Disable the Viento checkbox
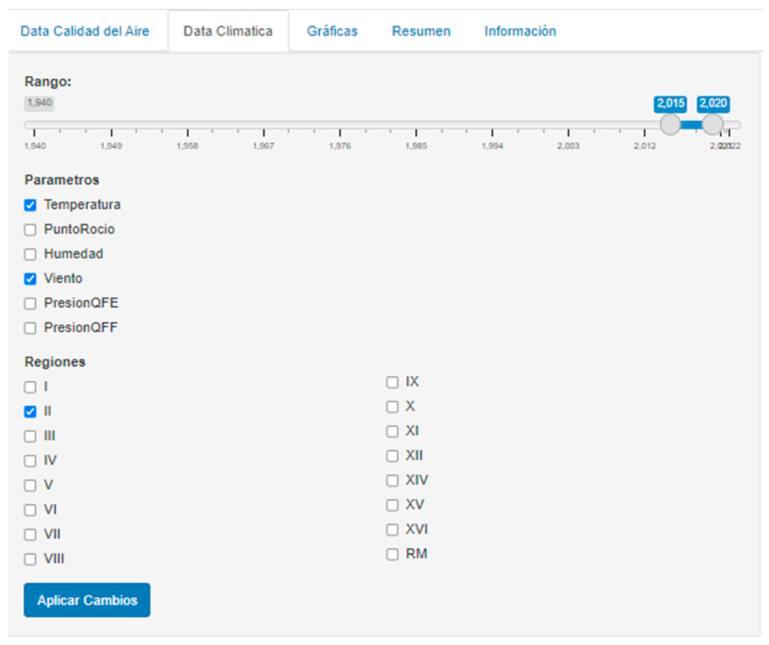The height and width of the screenshot is (645, 769). (30, 279)
